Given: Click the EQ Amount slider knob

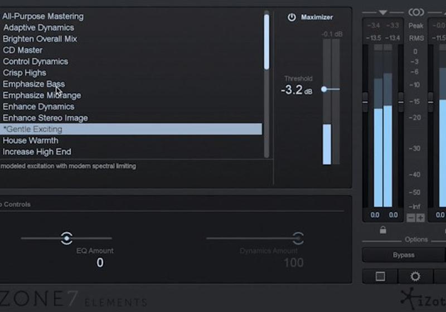Looking at the screenshot, I should coord(67,238).
